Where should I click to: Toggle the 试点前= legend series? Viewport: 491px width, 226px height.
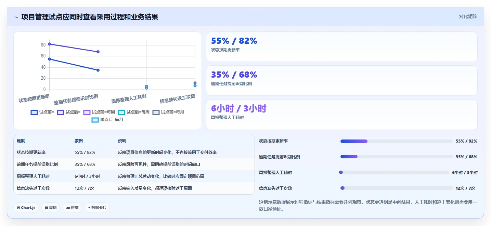point(42,112)
